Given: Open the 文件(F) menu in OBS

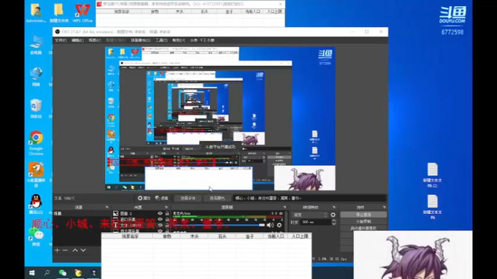Looking at the screenshot, I should 60,40.
